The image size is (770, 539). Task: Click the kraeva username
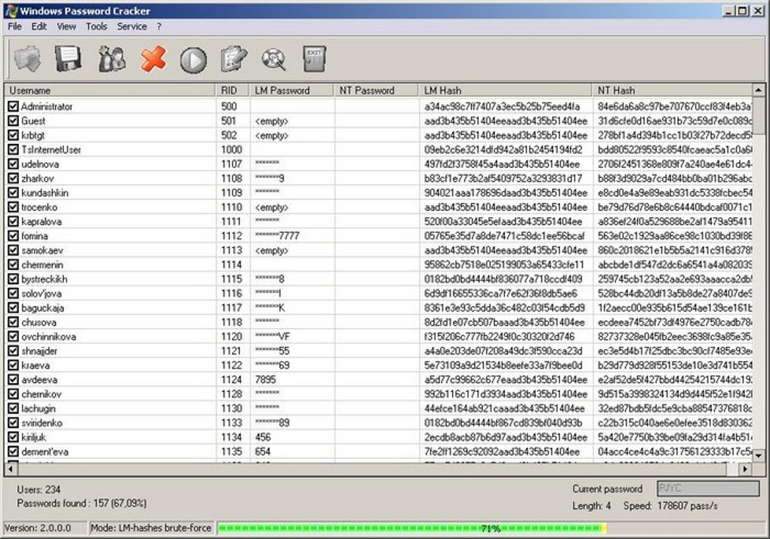[x=35, y=366]
